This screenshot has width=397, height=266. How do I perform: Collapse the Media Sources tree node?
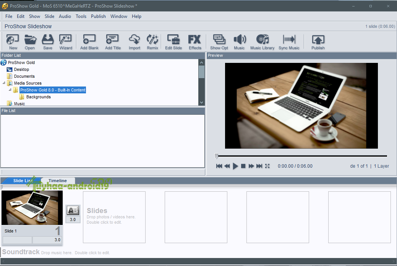(4, 83)
